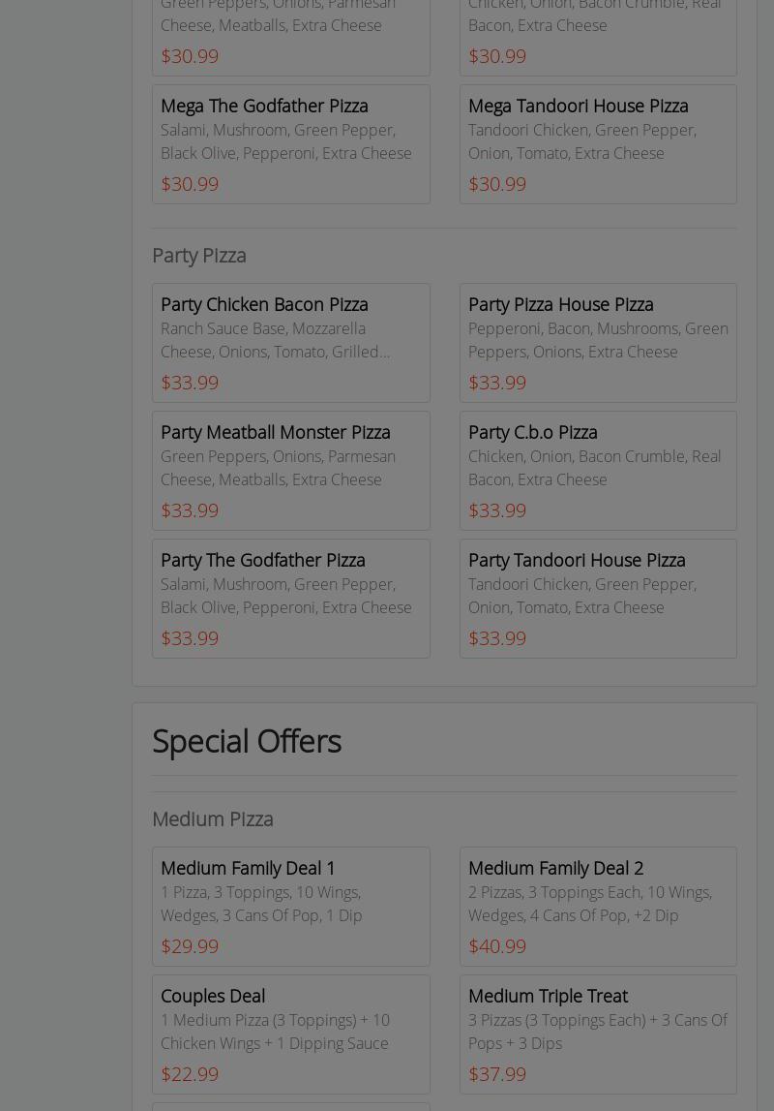Select Party Tandoori House Pizza
This screenshot has height=1111, width=774.
(x=577, y=560)
